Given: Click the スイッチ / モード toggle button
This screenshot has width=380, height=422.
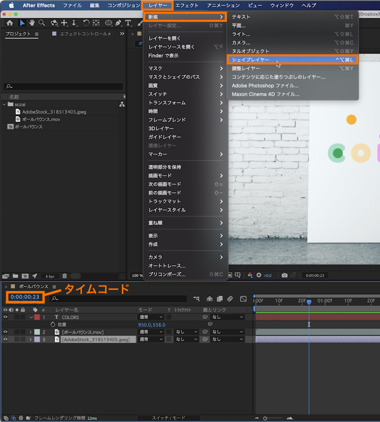Looking at the screenshot, I should [169, 418].
